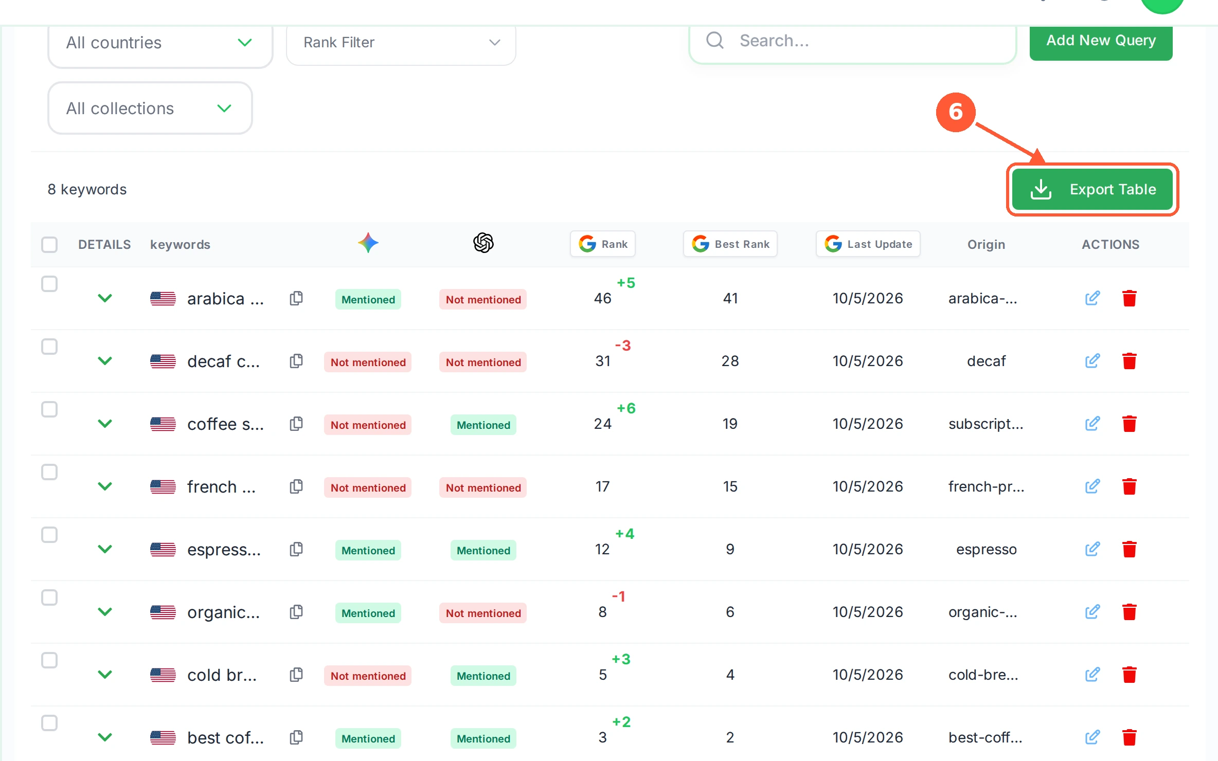Expand details for the french row

click(105, 486)
